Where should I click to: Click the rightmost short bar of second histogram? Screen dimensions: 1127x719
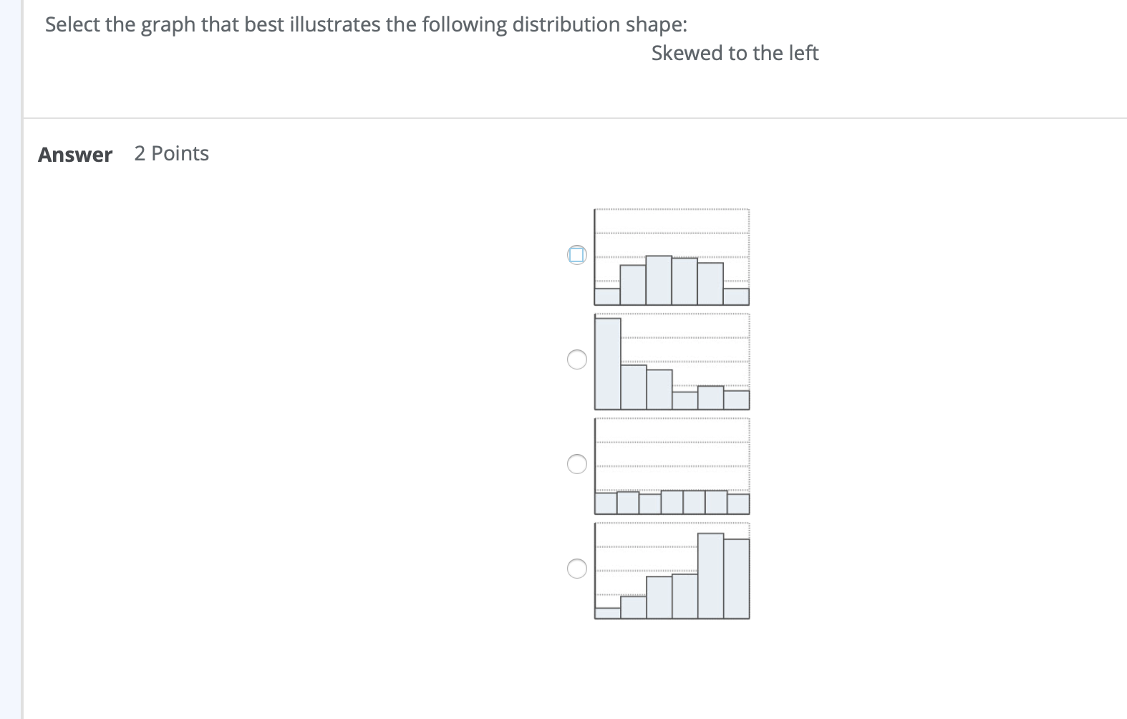click(736, 400)
